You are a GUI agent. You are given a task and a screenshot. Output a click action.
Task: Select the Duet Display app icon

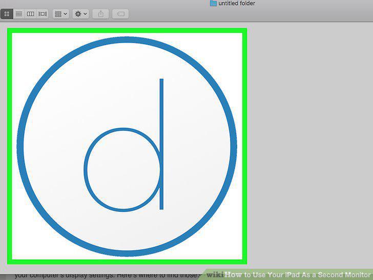(x=127, y=146)
